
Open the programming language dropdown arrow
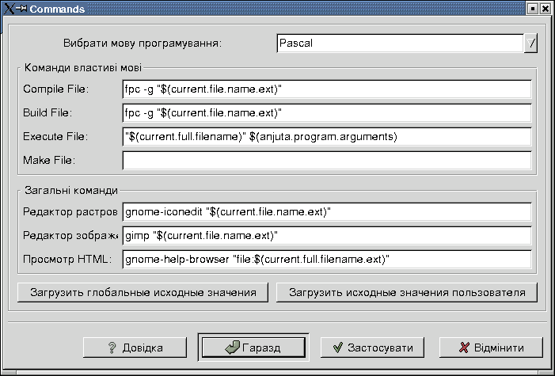pos(531,43)
